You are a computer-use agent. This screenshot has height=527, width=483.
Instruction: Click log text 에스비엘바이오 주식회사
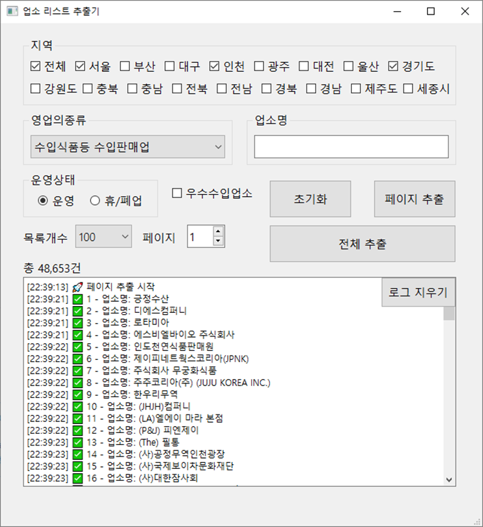click(184, 334)
